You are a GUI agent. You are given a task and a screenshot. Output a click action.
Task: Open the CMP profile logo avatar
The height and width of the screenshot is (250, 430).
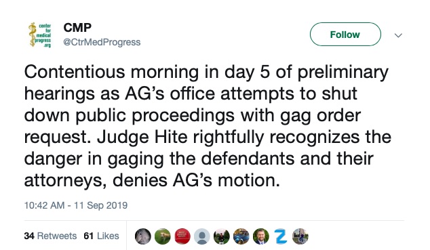(40, 35)
